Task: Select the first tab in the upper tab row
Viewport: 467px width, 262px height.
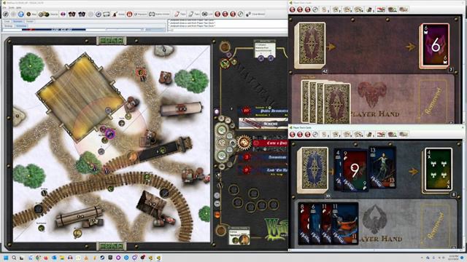Action: [7, 21]
